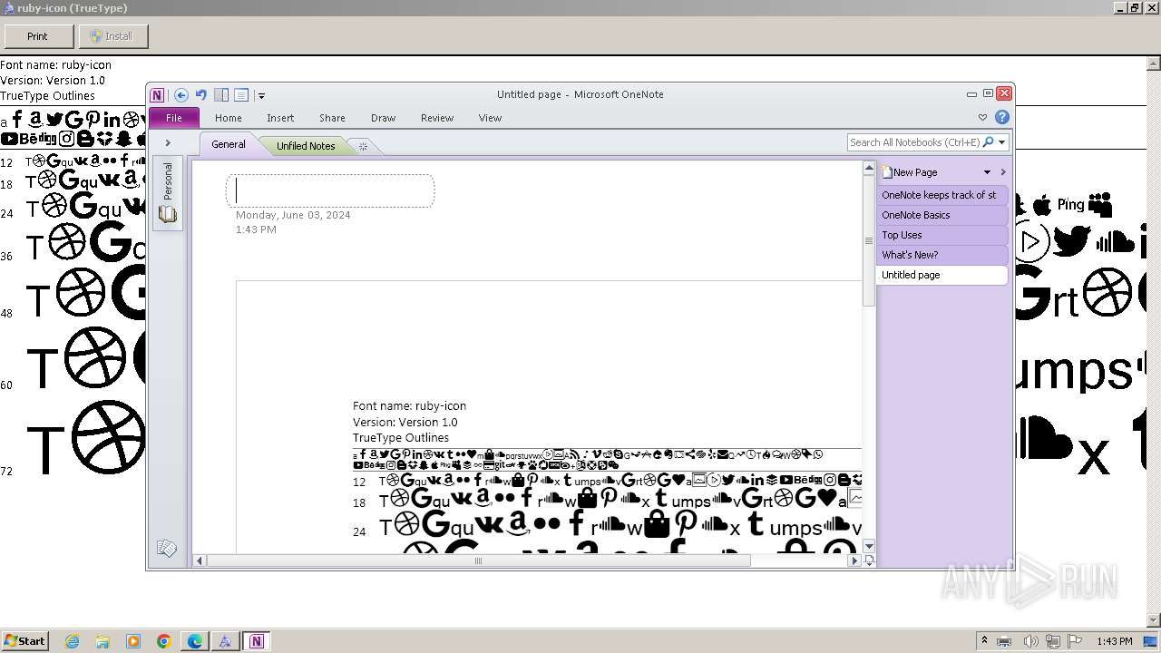The height and width of the screenshot is (653, 1161).
Task: Click the Action Center flag tray icon
Action: (x=1075, y=641)
